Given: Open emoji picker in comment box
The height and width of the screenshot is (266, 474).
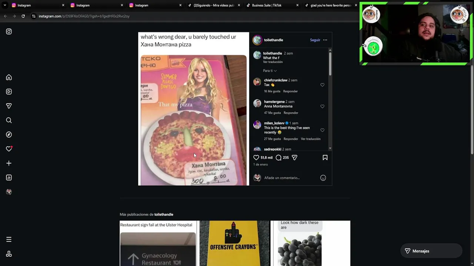Looking at the screenshot, I should point(323,178).
